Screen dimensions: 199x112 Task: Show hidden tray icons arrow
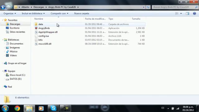click(168, 109)
